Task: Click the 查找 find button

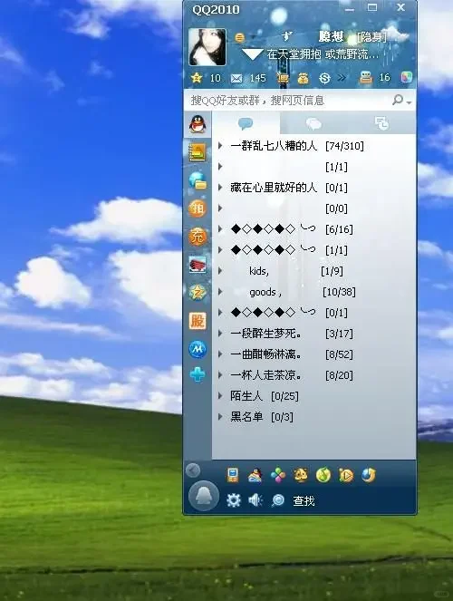Action: tap(304, 500)
